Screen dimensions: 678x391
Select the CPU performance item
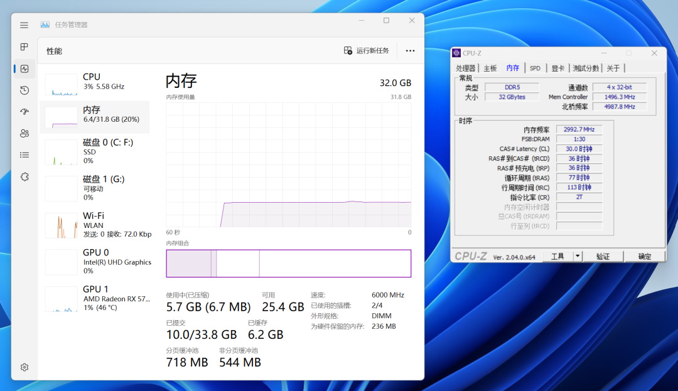[95, 83]
